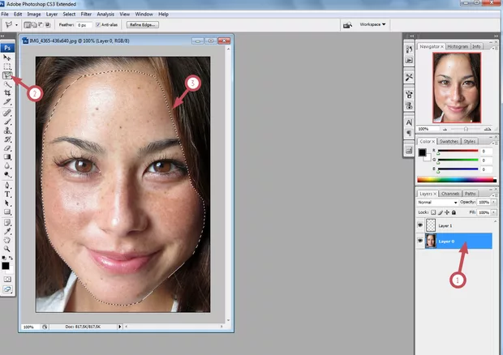
Task: Click the red R color slider
Action: (x=458, y=151)
